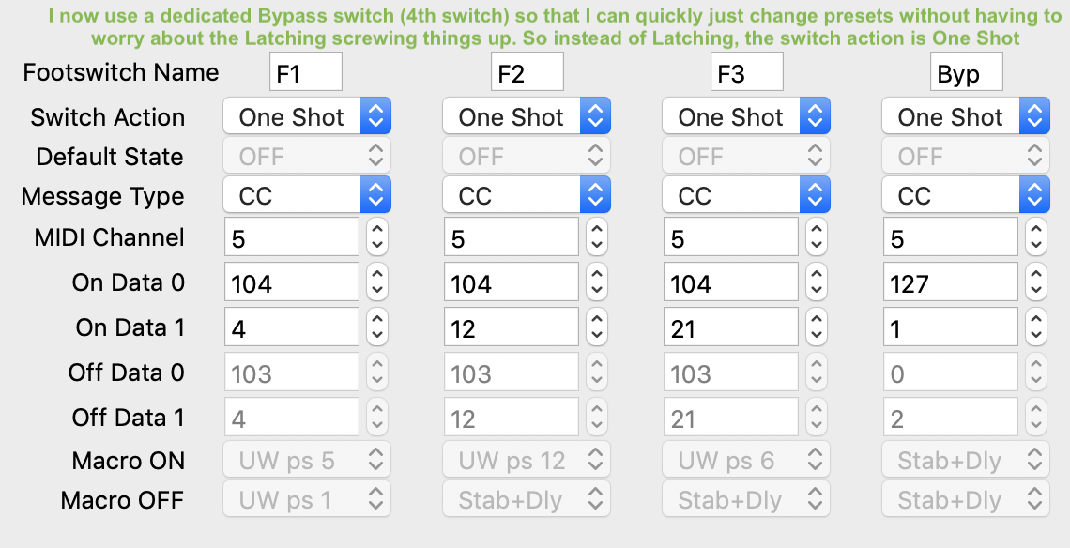Click Byp On Data 0 stepper

(1036, 282)
